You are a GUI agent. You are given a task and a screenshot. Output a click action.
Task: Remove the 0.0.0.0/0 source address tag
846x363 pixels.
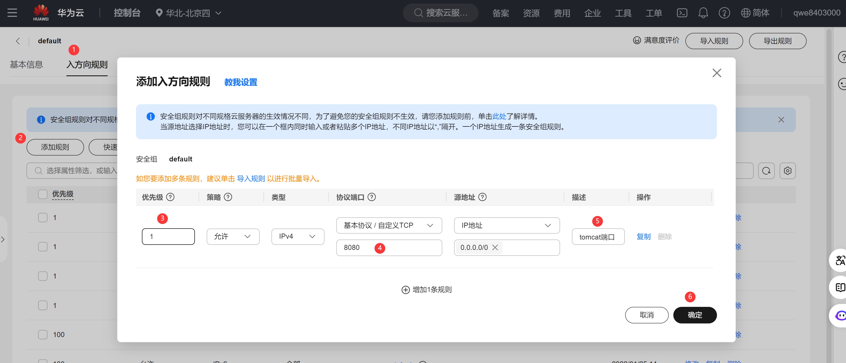coord(495,248)
